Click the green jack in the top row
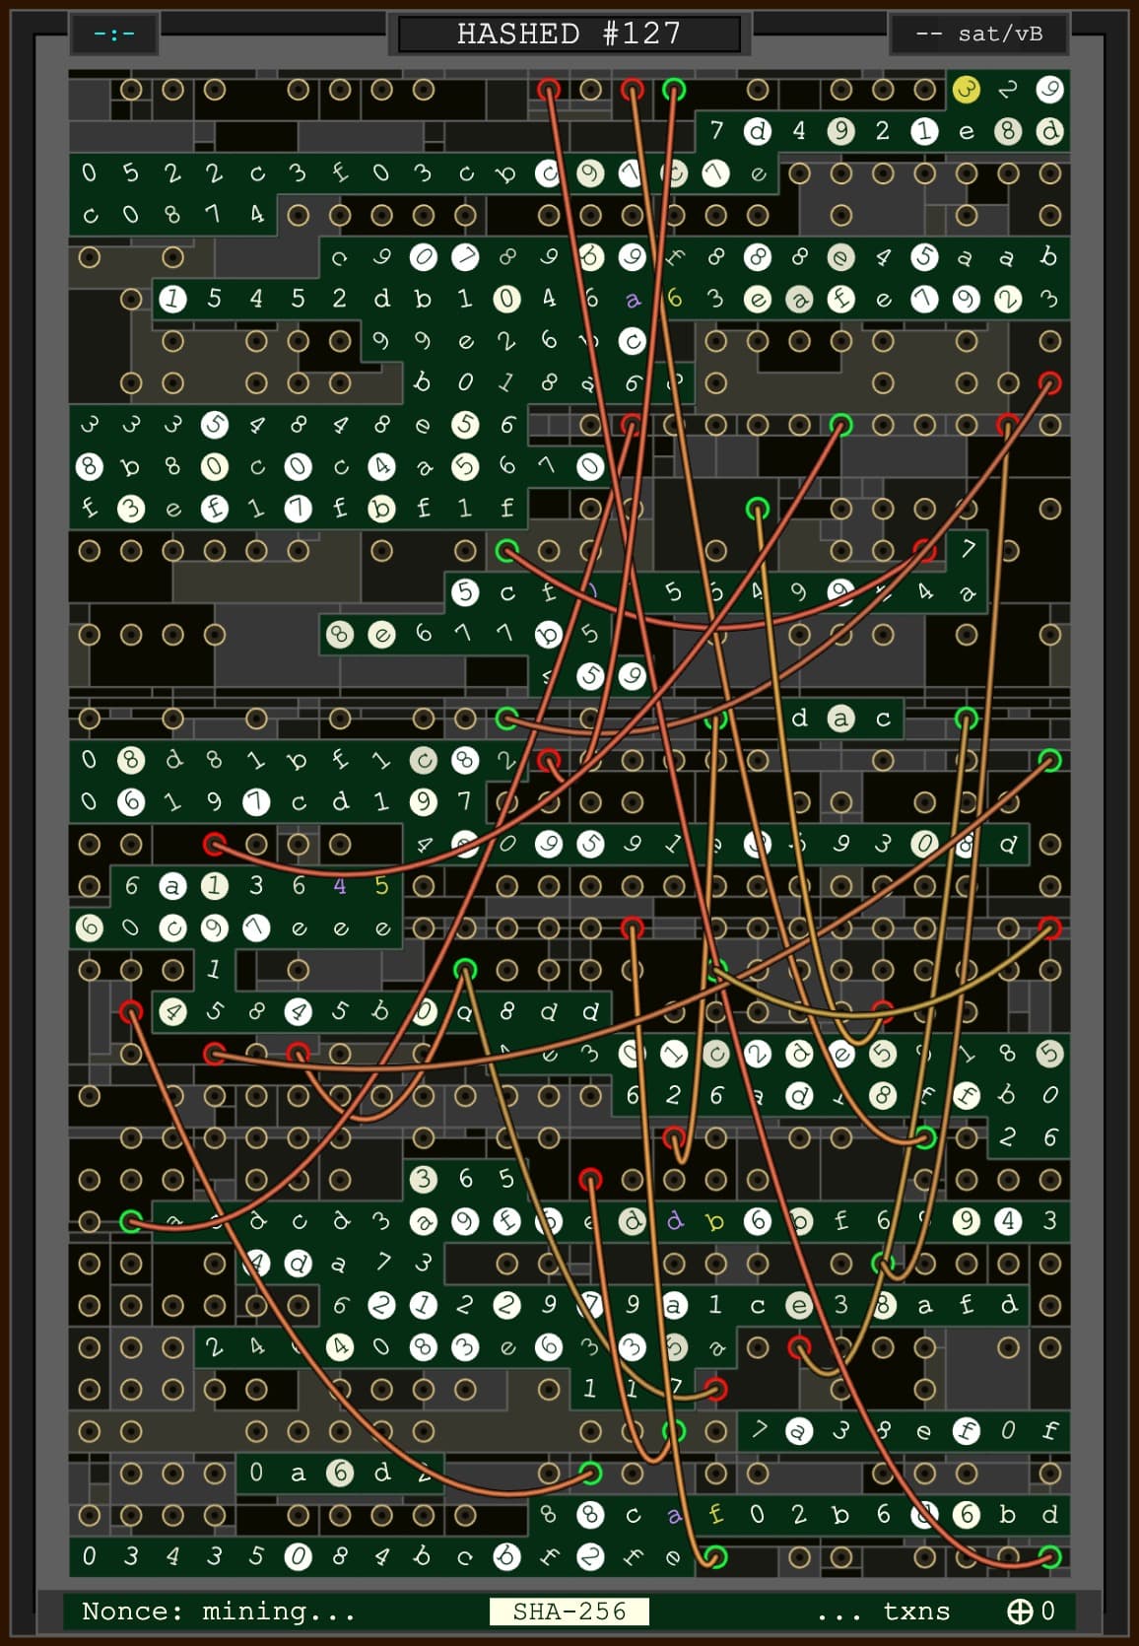The image size is (1139, 1646). pos(674,90)
